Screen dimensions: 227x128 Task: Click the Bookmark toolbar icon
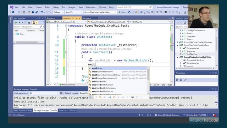(166, 12)
